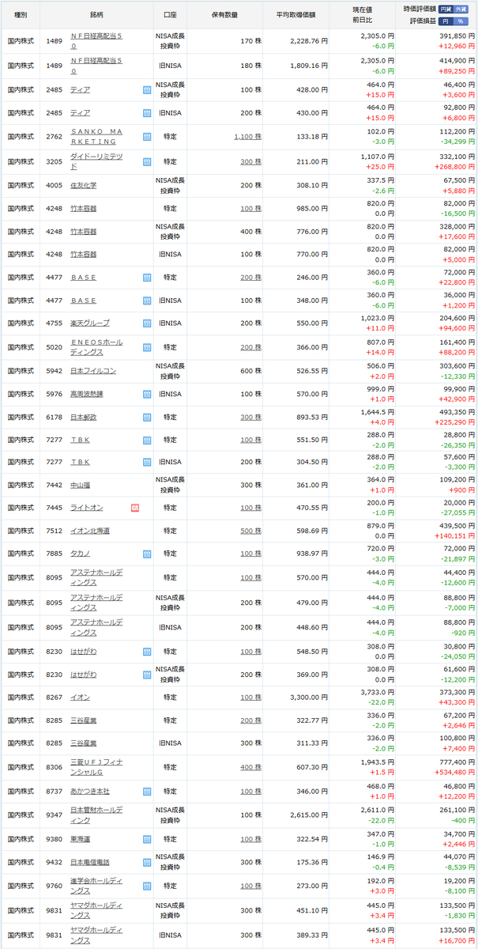Click the blue icon beside BASE in 特定 row
Screen dimensions: 478x949
147,278
